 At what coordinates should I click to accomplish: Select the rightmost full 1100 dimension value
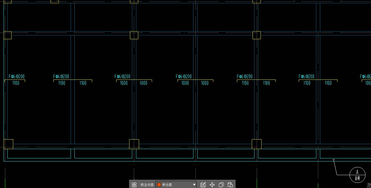point(328,83)
